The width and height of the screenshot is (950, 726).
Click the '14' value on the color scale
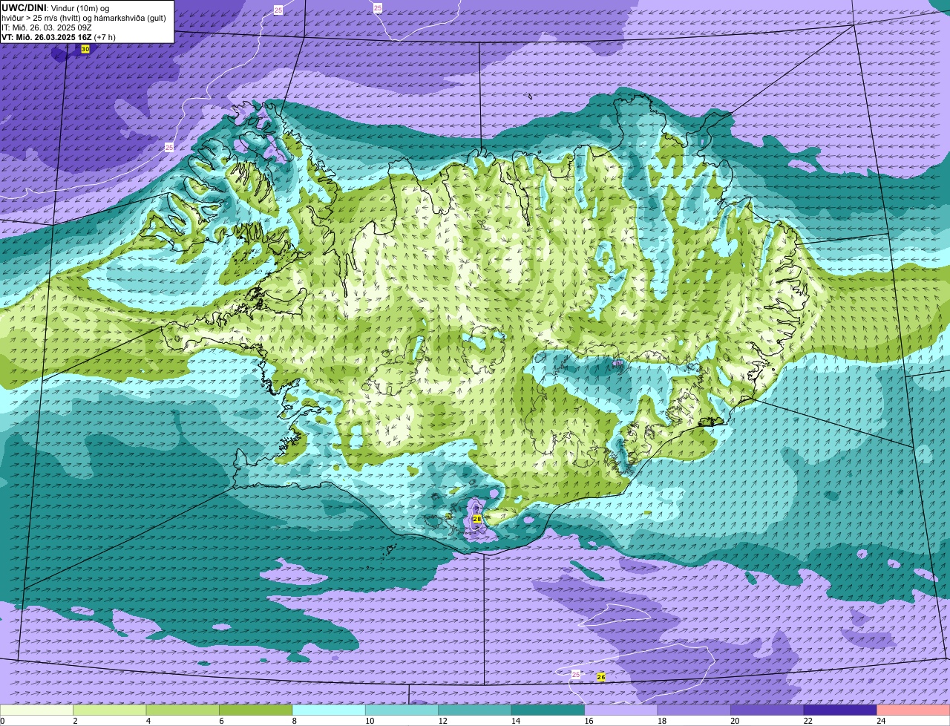pyautogui.click(x=515, y=721)
